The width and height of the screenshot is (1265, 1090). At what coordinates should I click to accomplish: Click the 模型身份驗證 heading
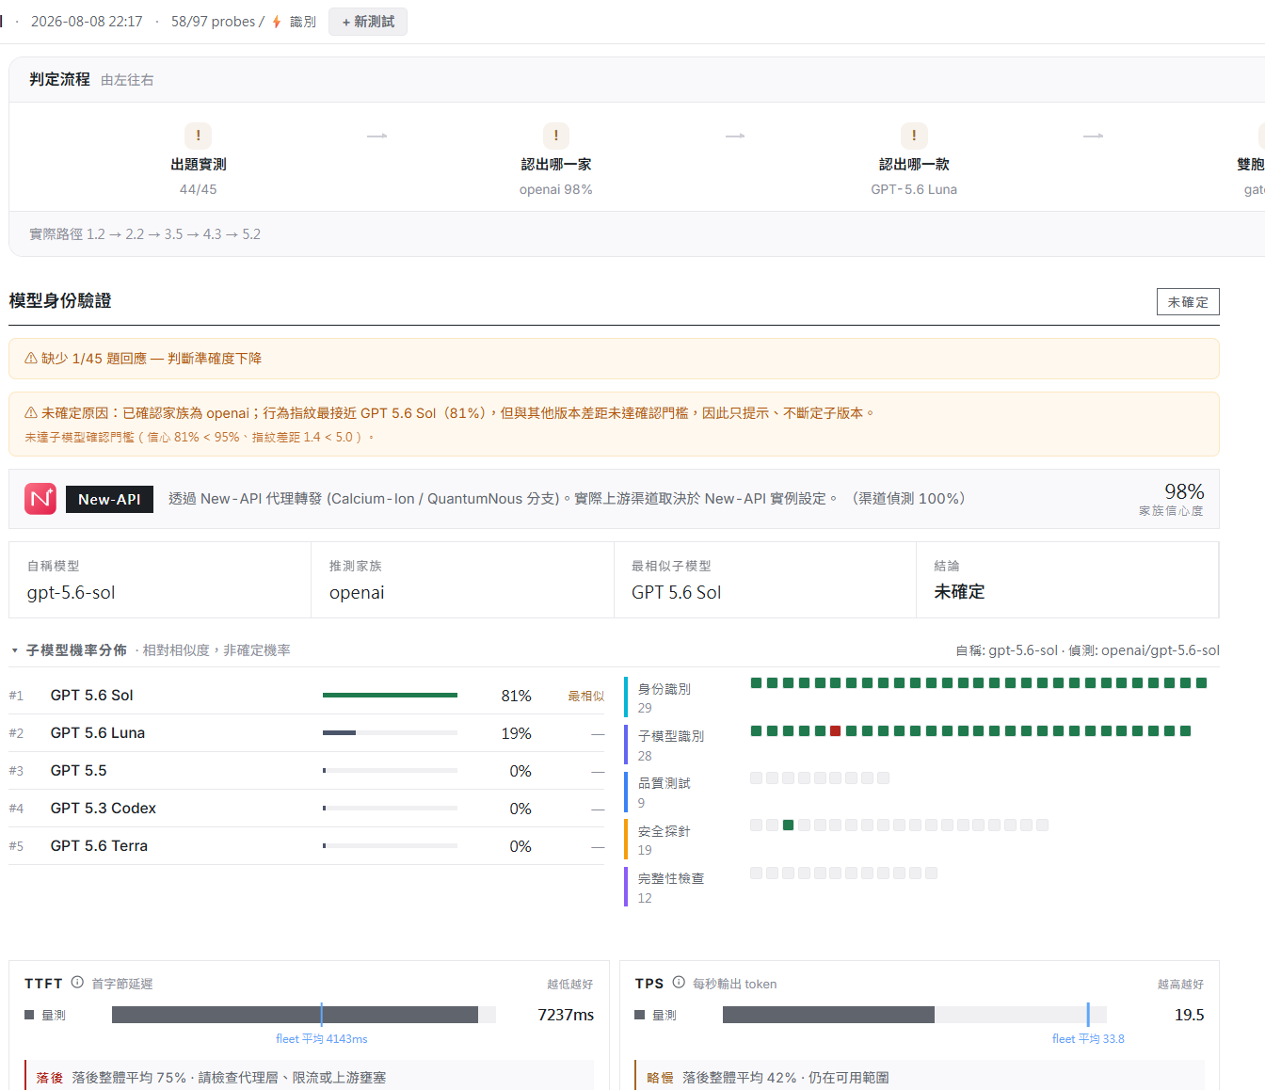60,300
